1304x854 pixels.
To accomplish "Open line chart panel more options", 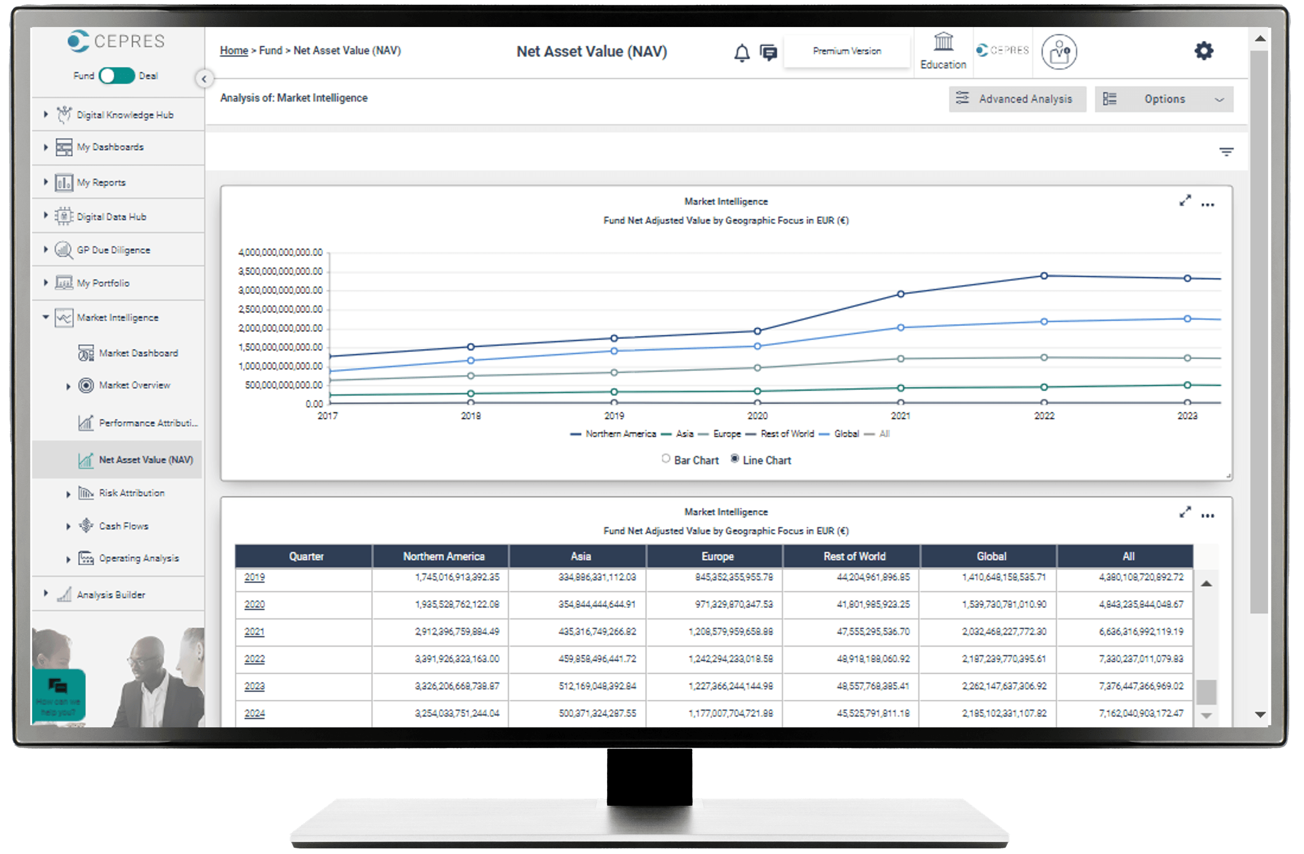I will click(x=1207, y=205).
